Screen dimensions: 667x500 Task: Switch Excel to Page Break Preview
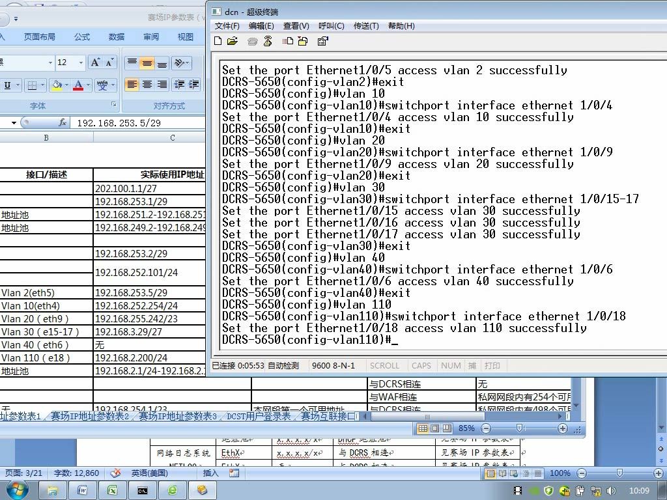pos(447,428)
